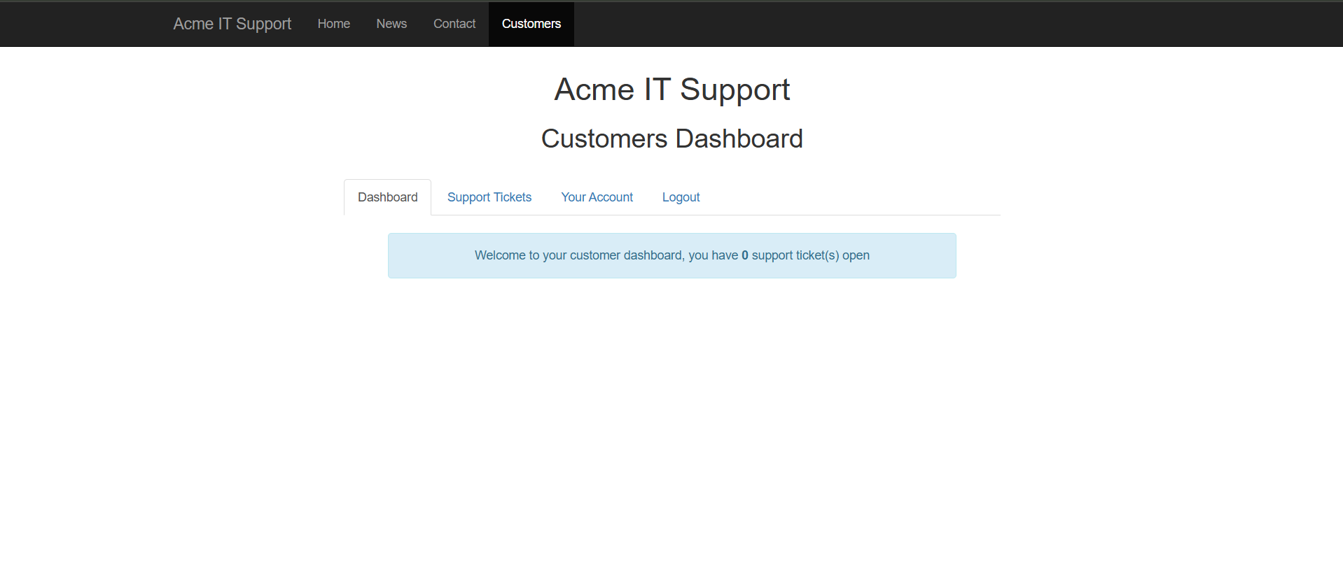Viewport: 1343px width, 568px height.
Task: Click the word "open" ending the banner
Action: tap(856, 256)
